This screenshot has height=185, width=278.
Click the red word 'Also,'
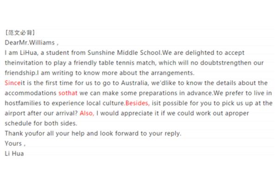(x=87, y=113)
